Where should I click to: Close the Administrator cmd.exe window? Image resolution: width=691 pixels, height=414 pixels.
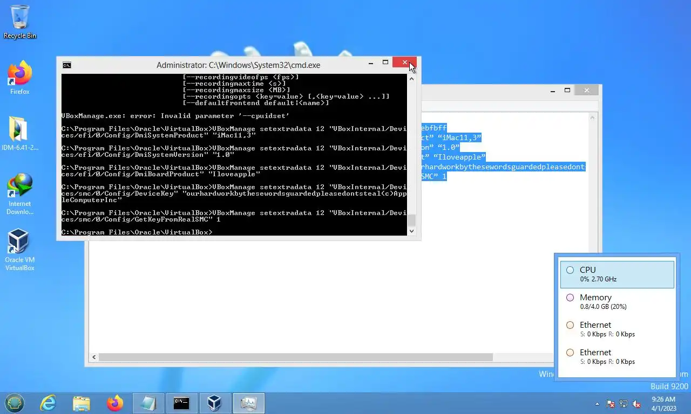pos(405,63)
